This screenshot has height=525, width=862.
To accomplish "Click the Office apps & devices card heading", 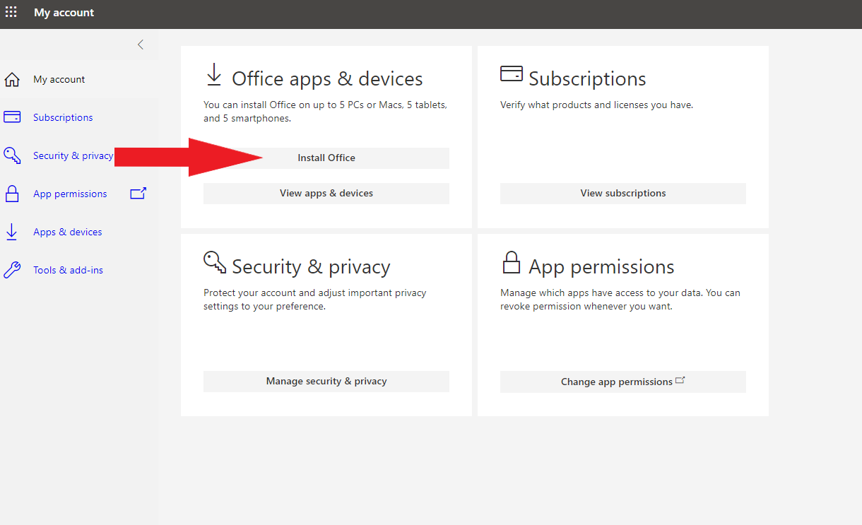I will [x=327, y=78].
